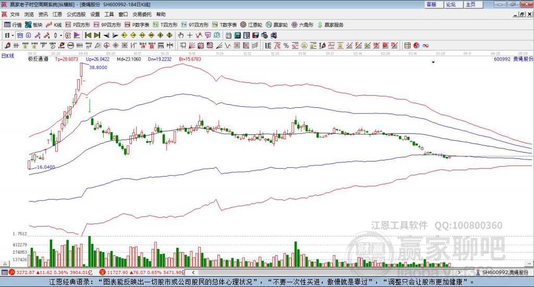Select the hand pan tool

181,35
